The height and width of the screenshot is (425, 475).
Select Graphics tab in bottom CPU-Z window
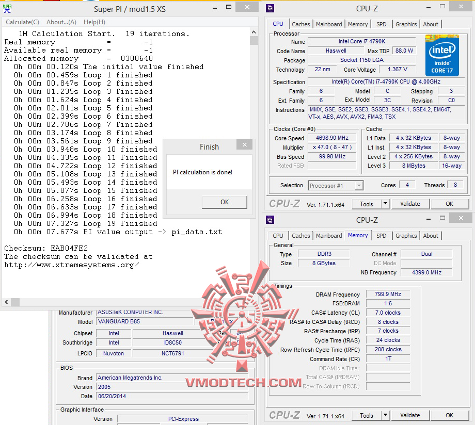coord(406,236)
